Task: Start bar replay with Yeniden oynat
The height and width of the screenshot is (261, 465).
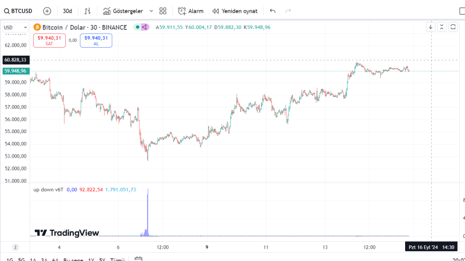Action: pyautogui.click(x=234, y=10)
